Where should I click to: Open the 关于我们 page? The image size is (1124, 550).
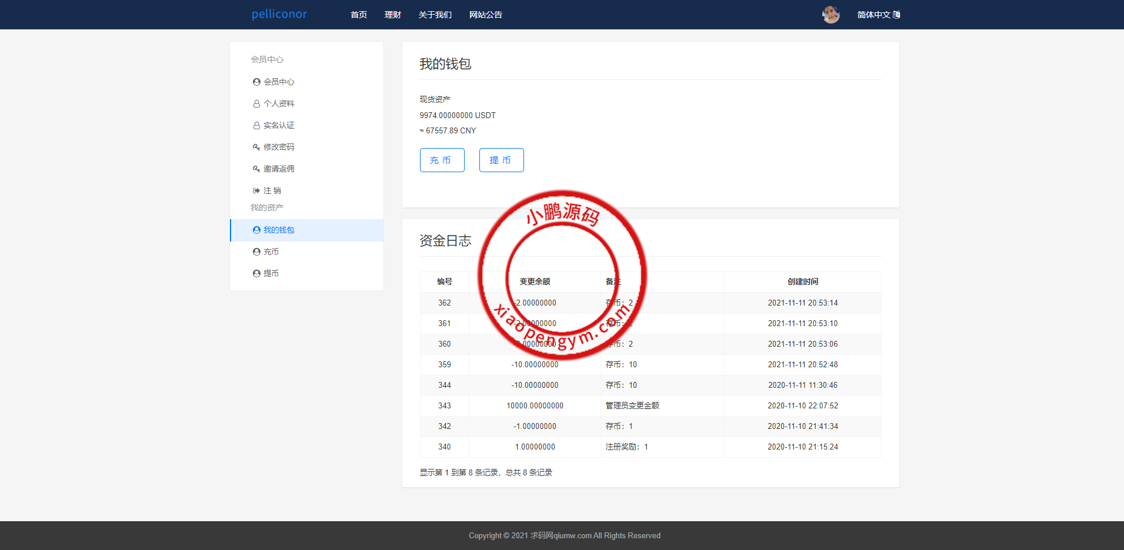(x=435, y=15)
